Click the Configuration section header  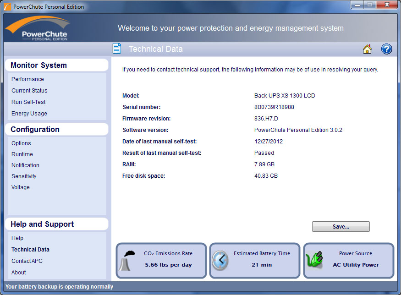tap(56, 129)
